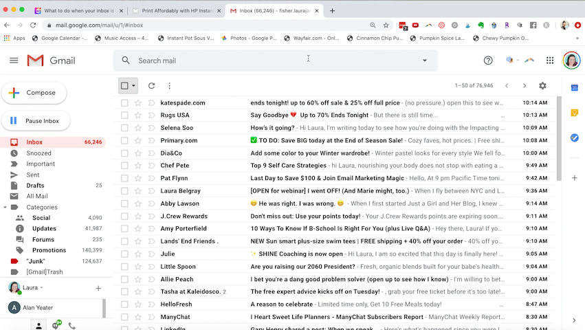Image resolution: width=585 pixels, height=330 pixels.
Task: Show side panel chevron at bottom right
Action: point(574,320)
